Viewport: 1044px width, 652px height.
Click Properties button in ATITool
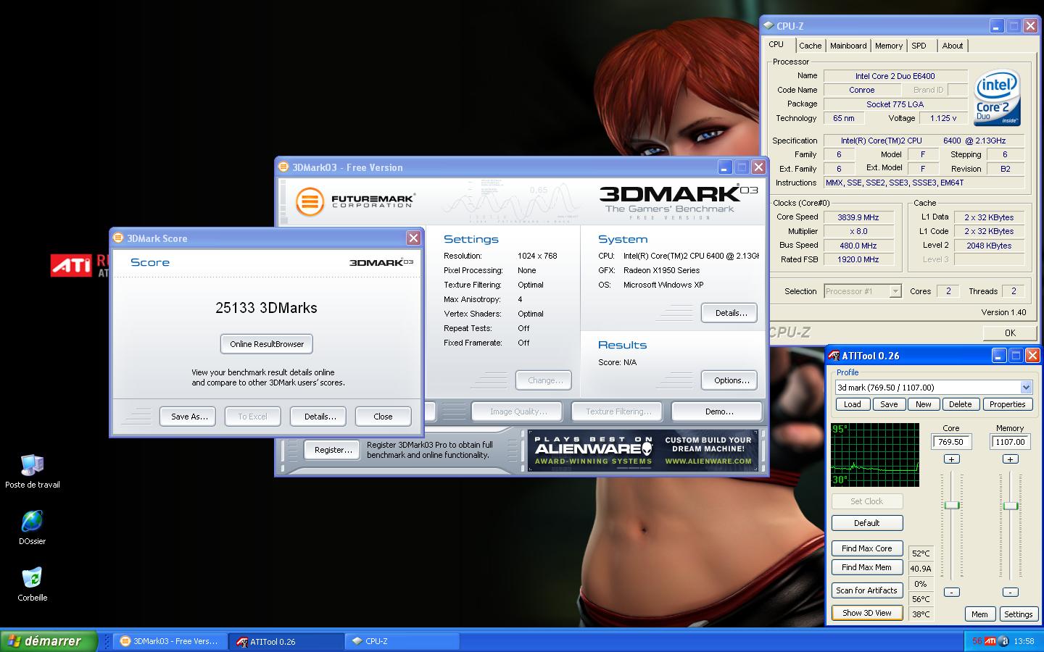(1007, 404)
